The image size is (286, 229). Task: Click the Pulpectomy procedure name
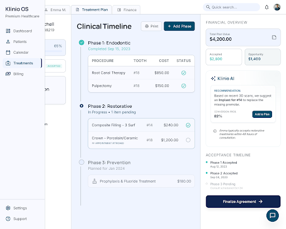[102, 86]
